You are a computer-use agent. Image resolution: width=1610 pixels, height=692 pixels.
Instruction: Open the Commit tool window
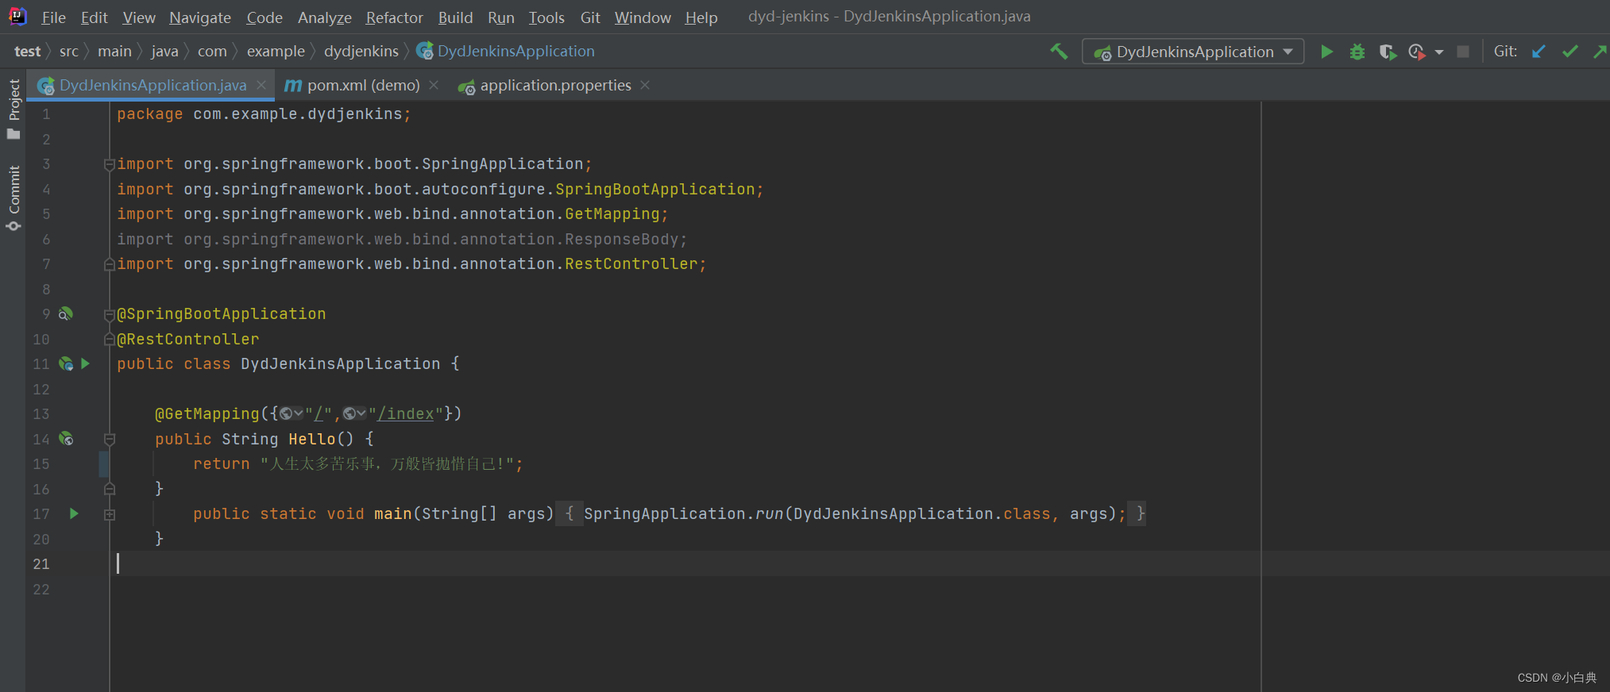[x=14, y=198]
